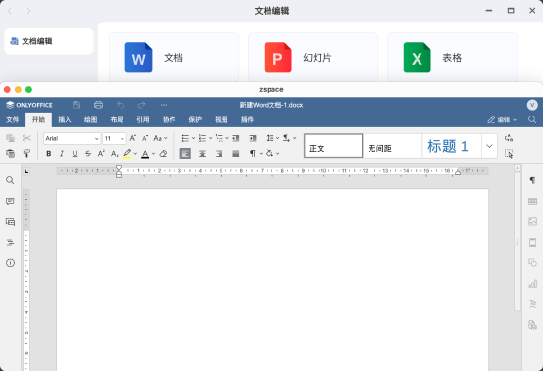Toggle Strikethrough formatting
The image size is (543, 371).
88,153
